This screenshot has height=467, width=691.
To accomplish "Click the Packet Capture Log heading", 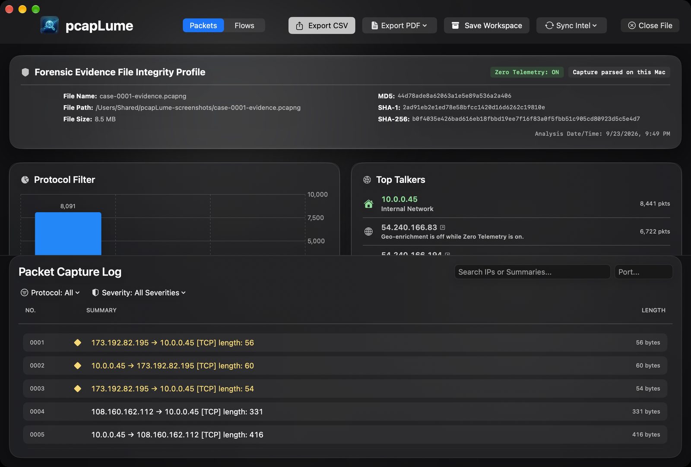I will coord(70,272).
